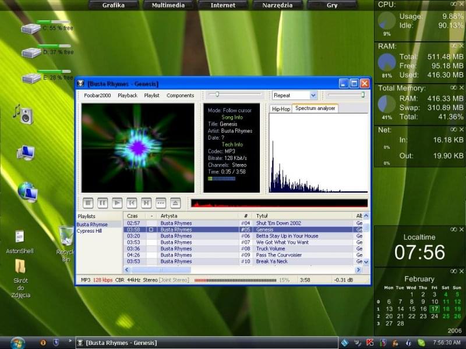Click the orange quick launch icon on the taskbar

point(43,343)
